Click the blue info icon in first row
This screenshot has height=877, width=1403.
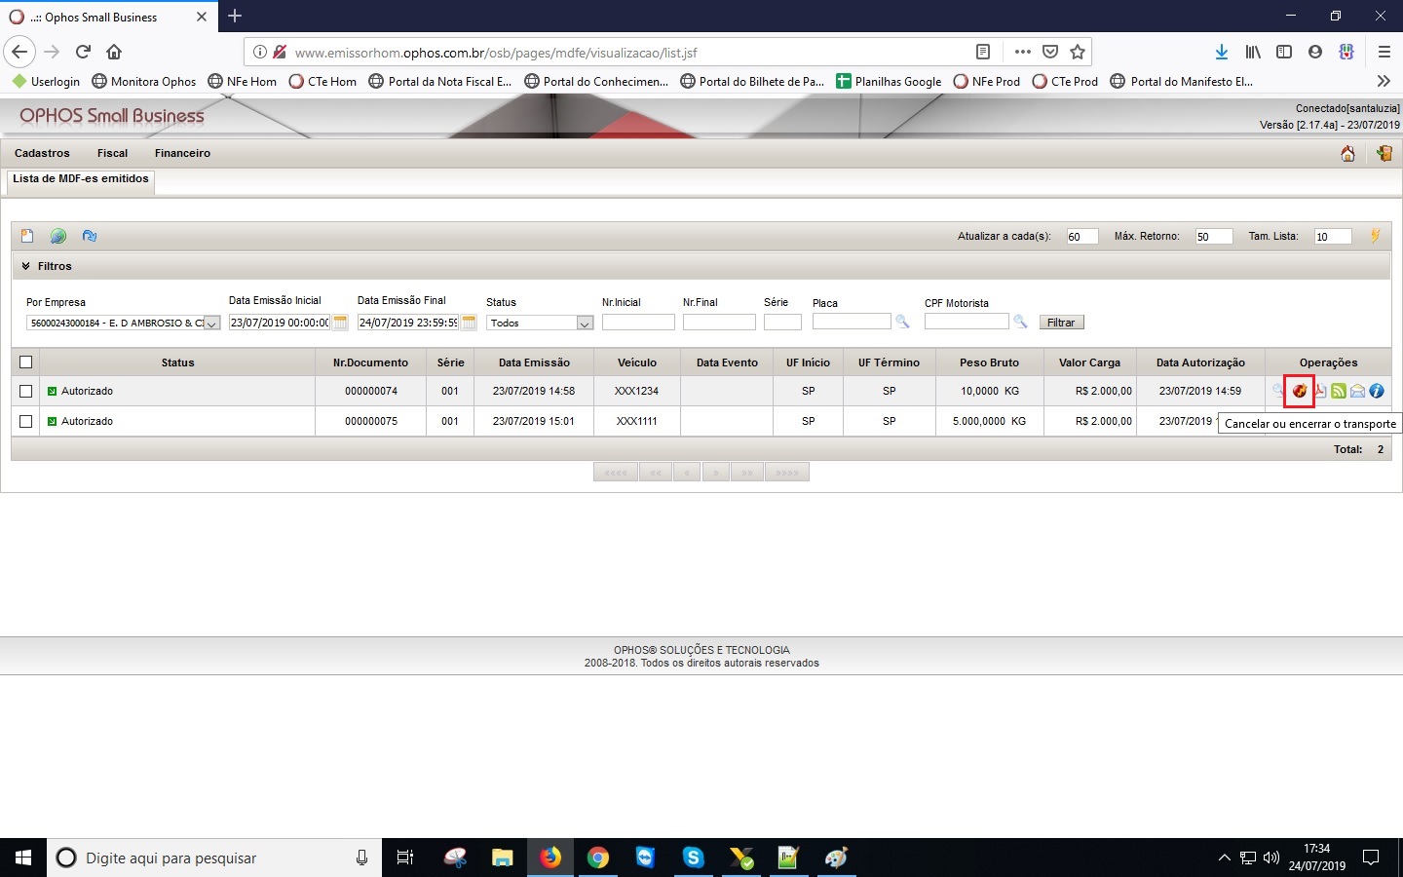(x=1377, y=391)
